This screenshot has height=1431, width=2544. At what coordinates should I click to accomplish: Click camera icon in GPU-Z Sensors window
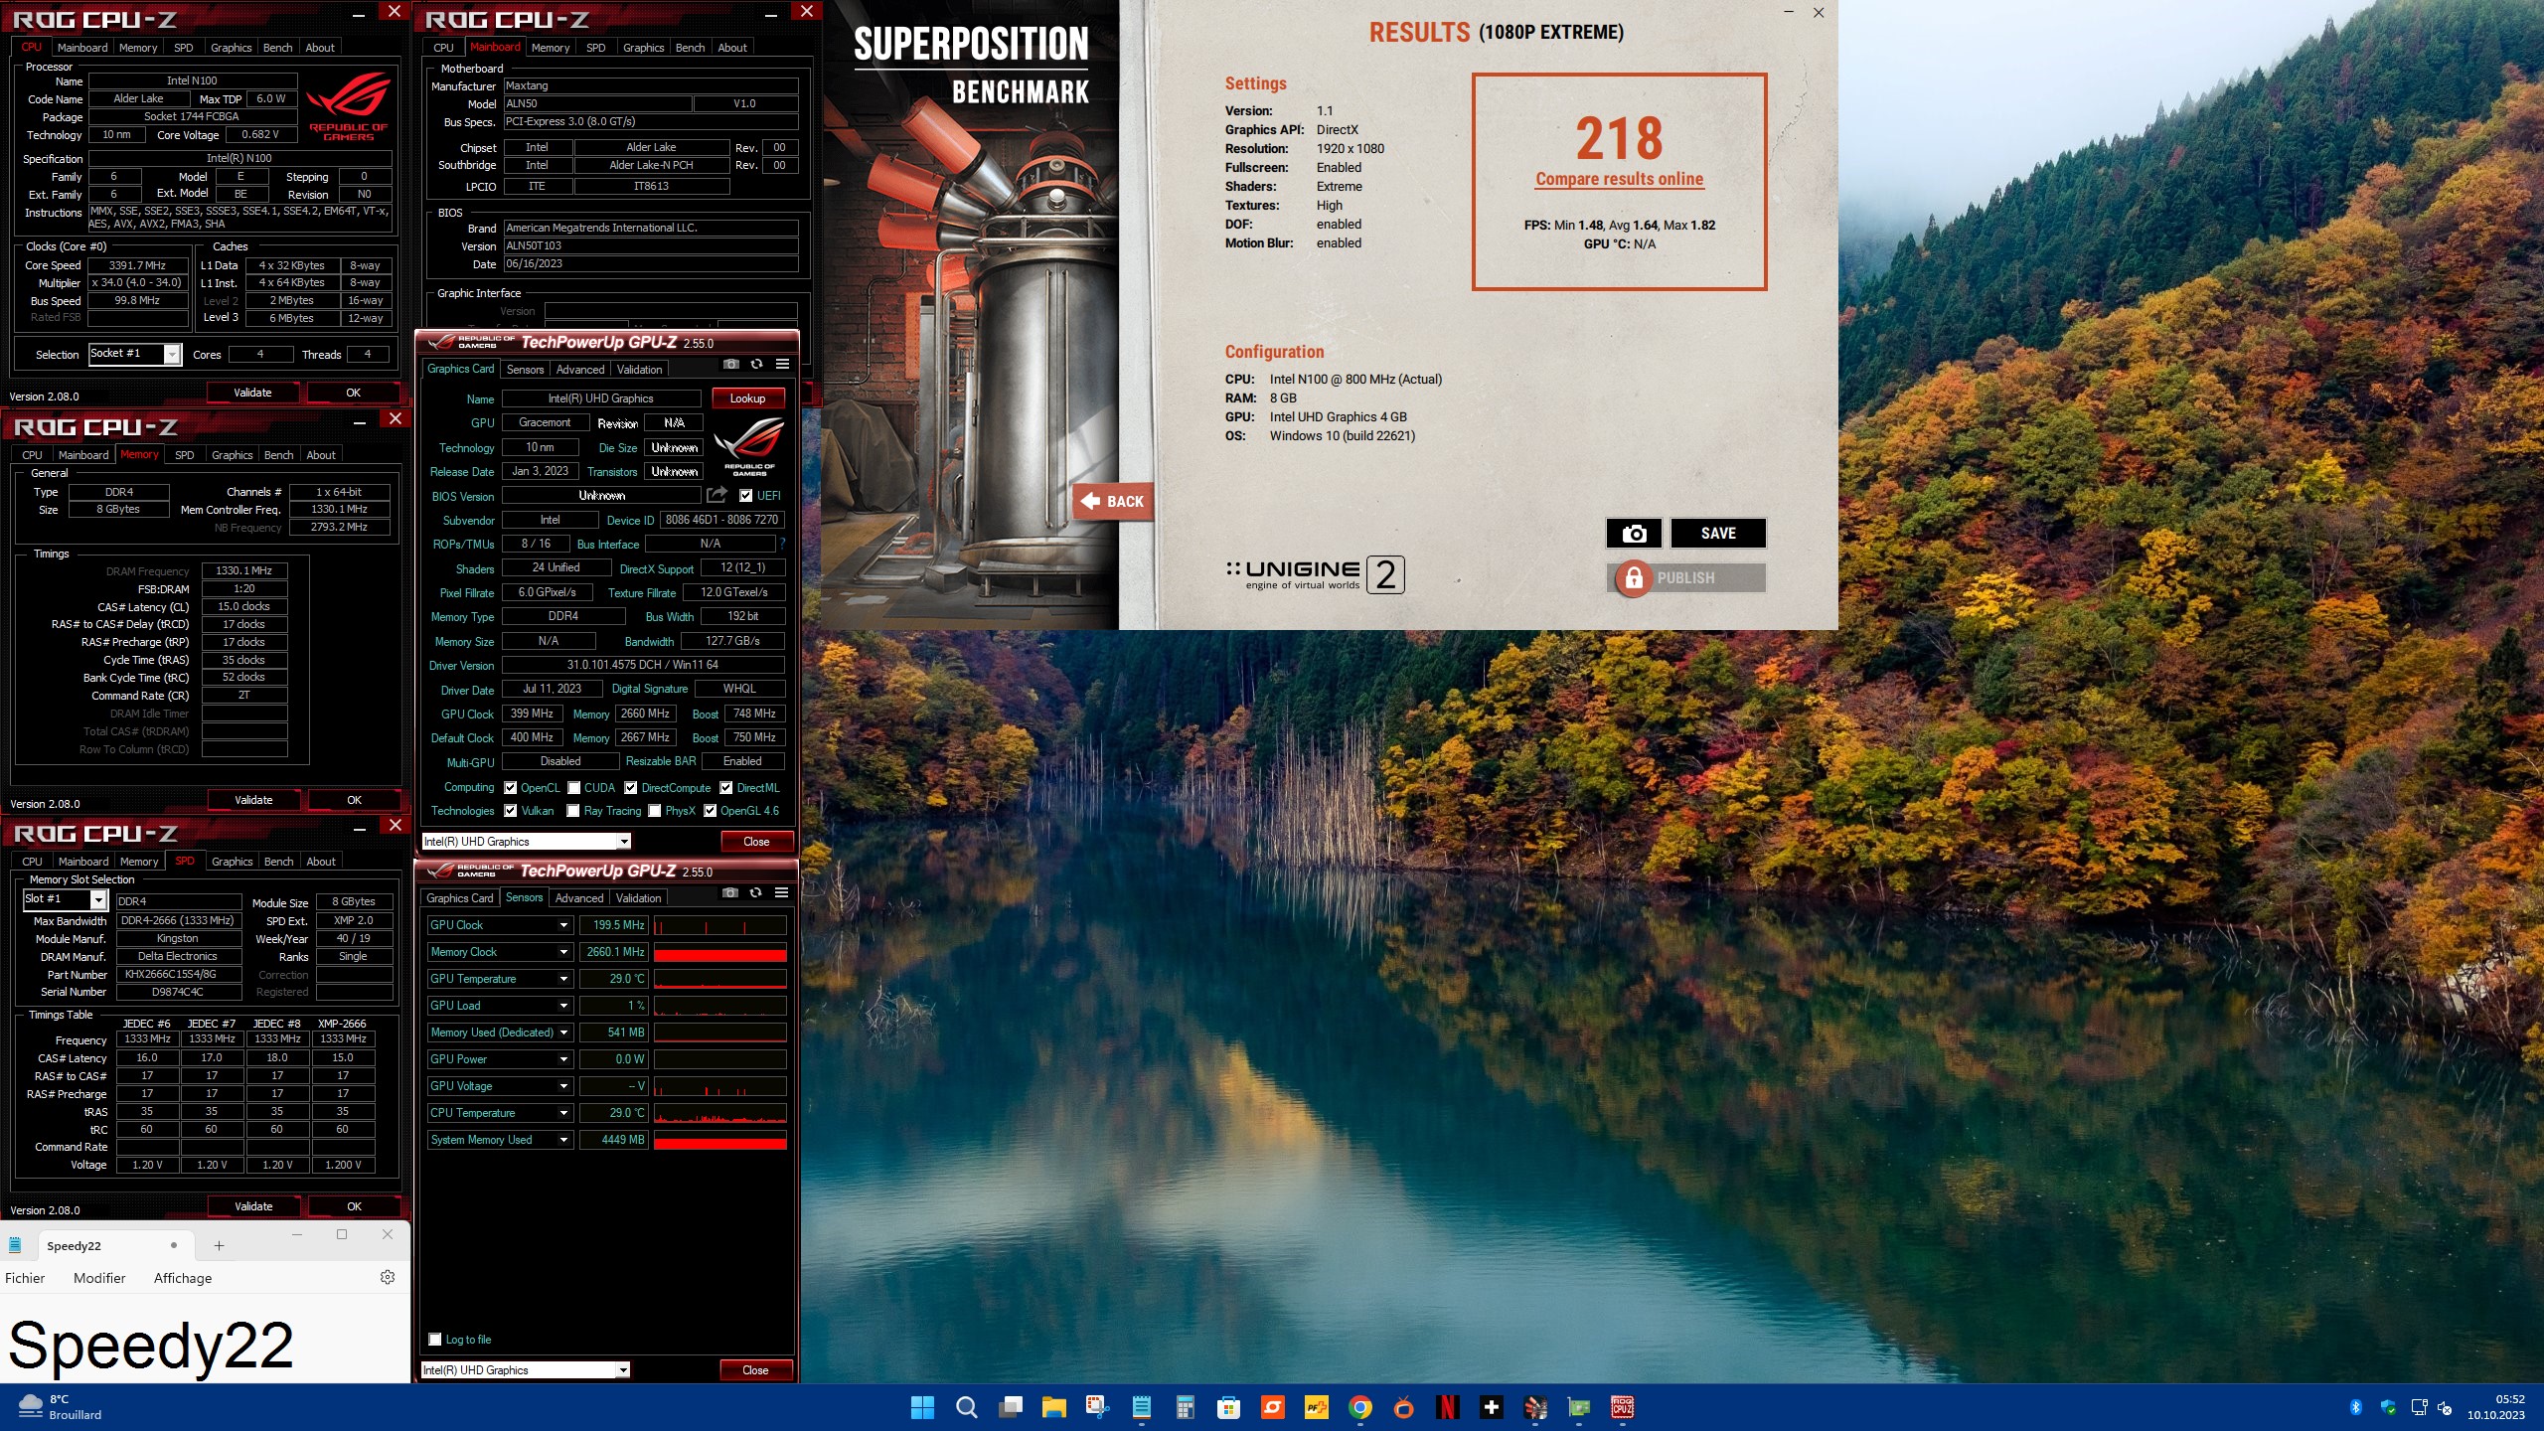point(730,893)
